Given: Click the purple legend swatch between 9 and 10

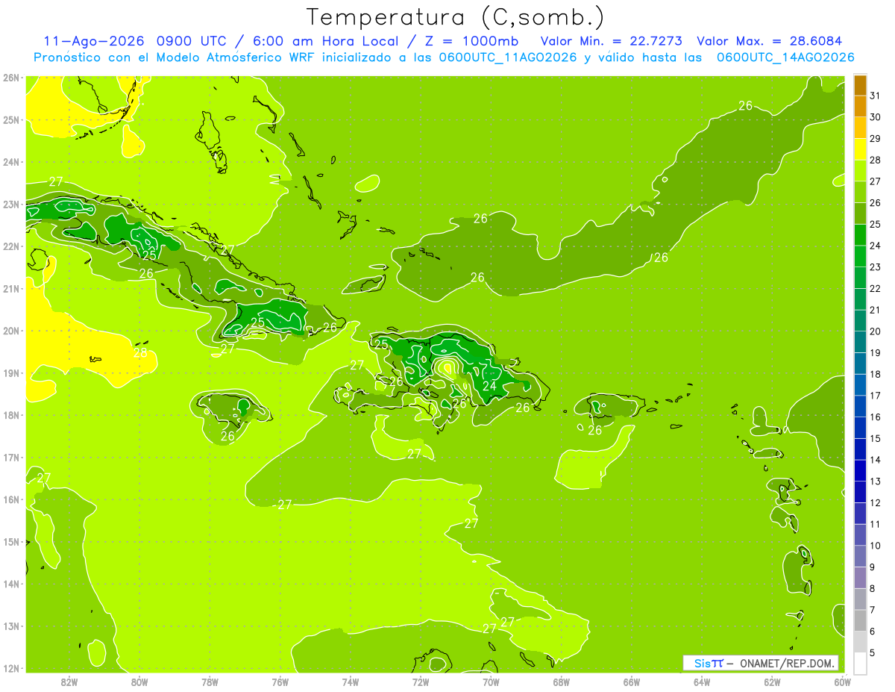Looking at the screenshot, I should click(860, 556).
